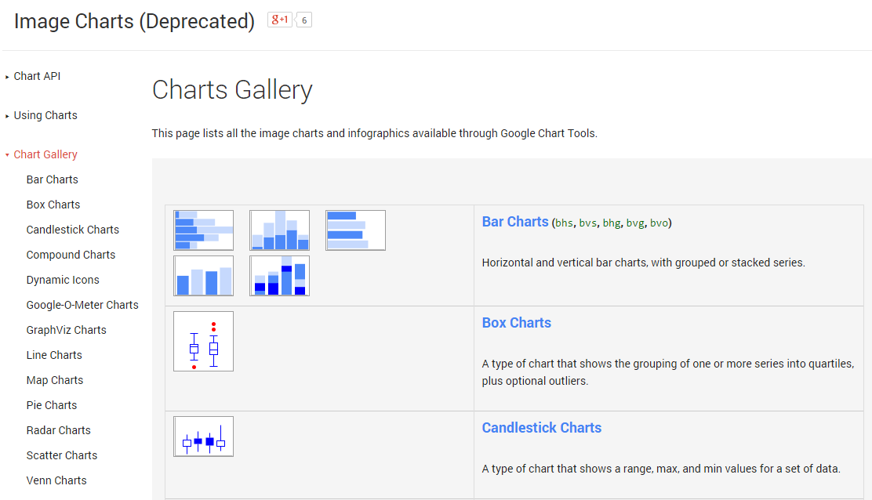
Task: Open the vertical stacked bar chart thumbnail
Action: coord(279,230)
